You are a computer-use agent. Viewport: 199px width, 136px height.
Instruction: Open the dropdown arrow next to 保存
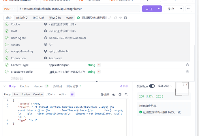tap(181, 9)
